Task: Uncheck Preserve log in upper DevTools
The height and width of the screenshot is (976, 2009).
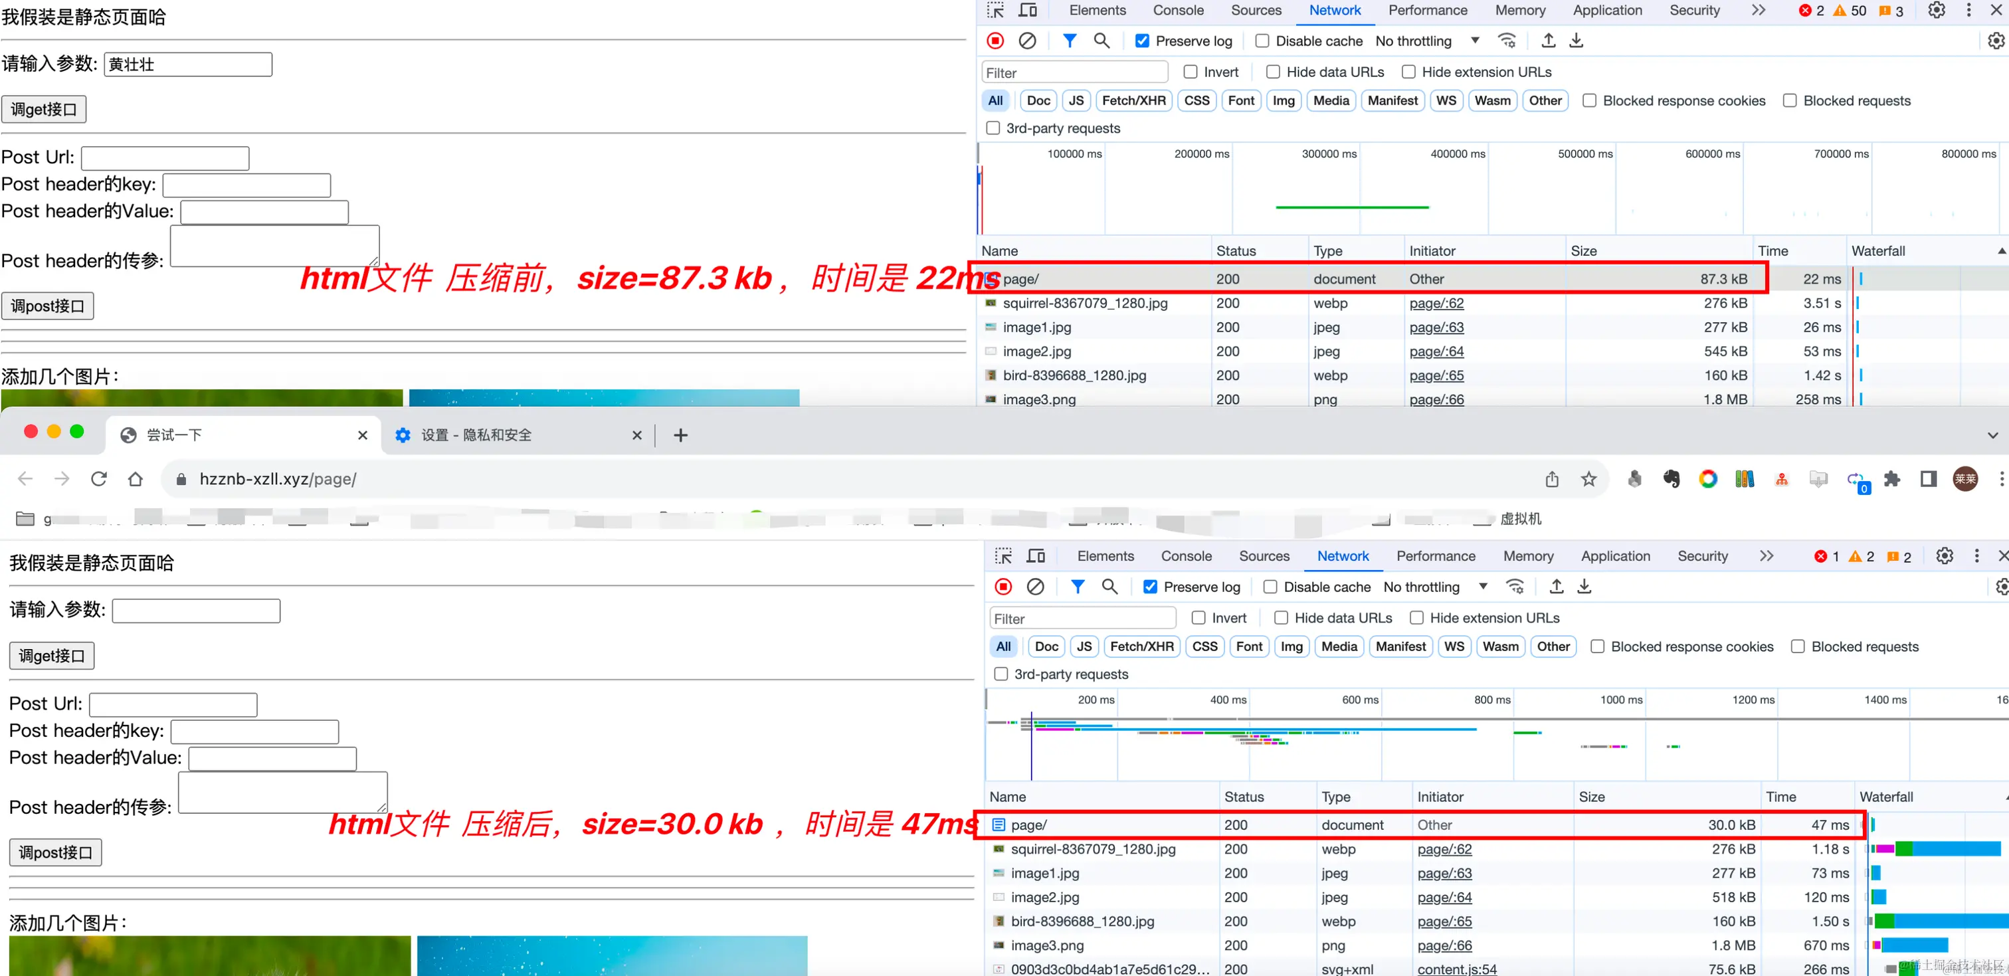Action: (x=1142, y=41)
